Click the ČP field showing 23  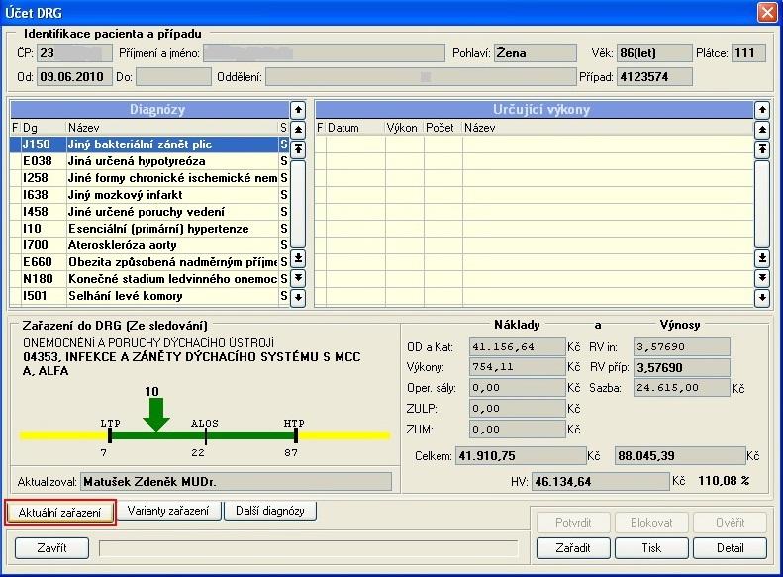[x=74, y=52]
